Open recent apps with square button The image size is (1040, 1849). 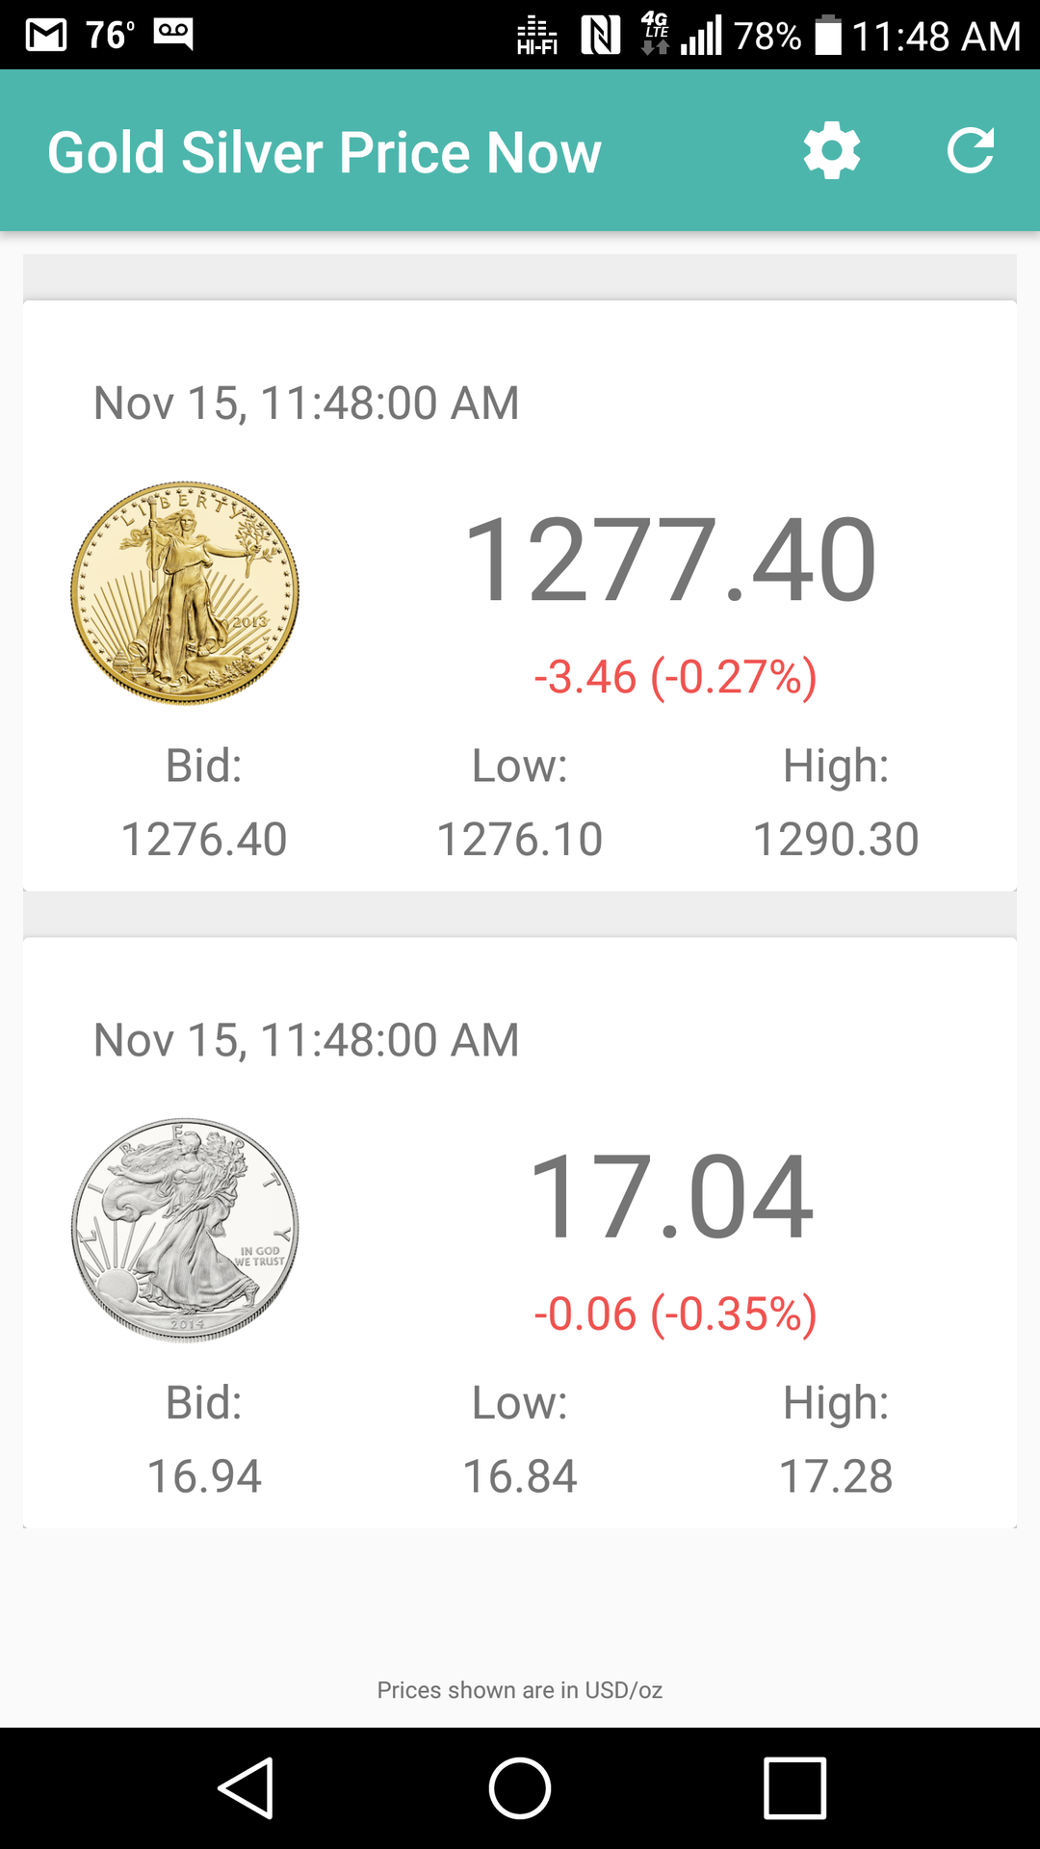(x=794, y=1788)
